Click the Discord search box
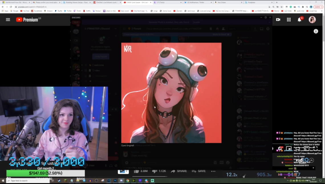This screenshot has height=184, width=325. pos(239,29)
